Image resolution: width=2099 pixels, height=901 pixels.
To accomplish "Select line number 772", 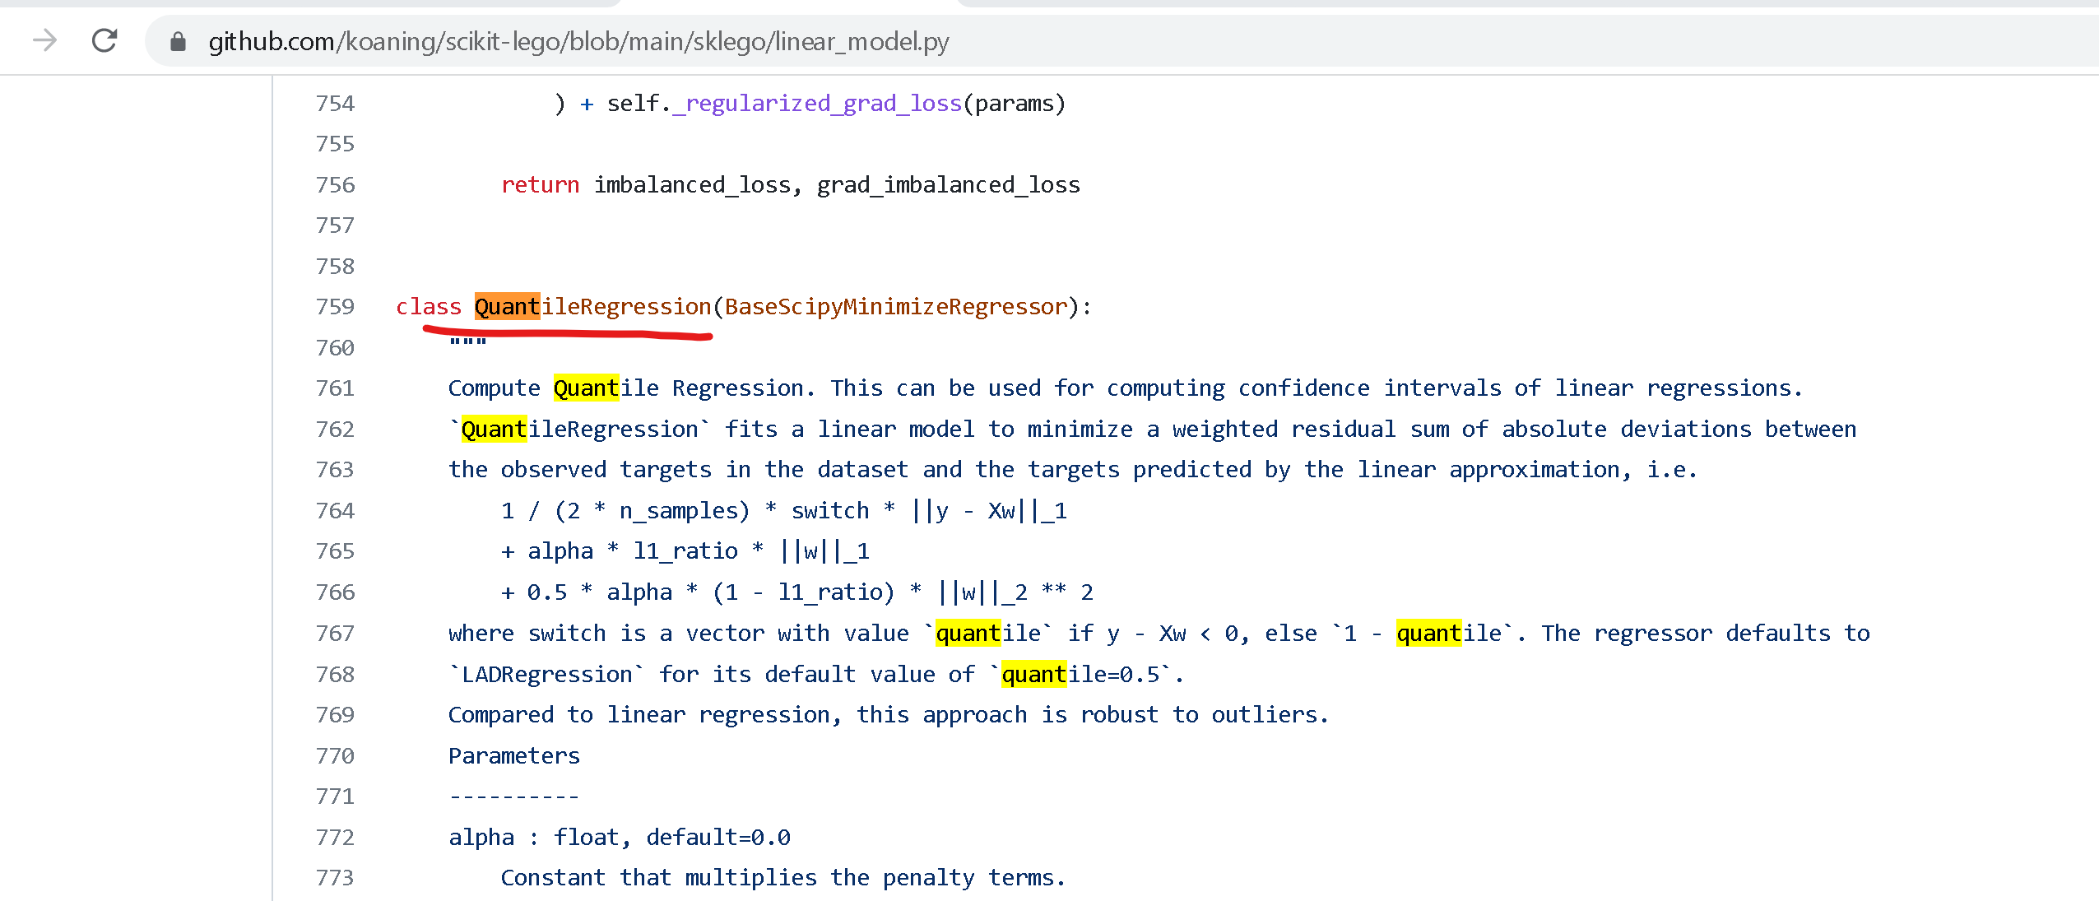I will point(334,837).
